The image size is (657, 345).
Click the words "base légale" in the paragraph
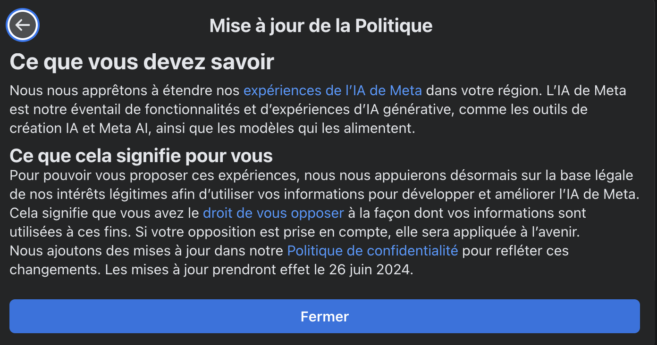[596, 175]
